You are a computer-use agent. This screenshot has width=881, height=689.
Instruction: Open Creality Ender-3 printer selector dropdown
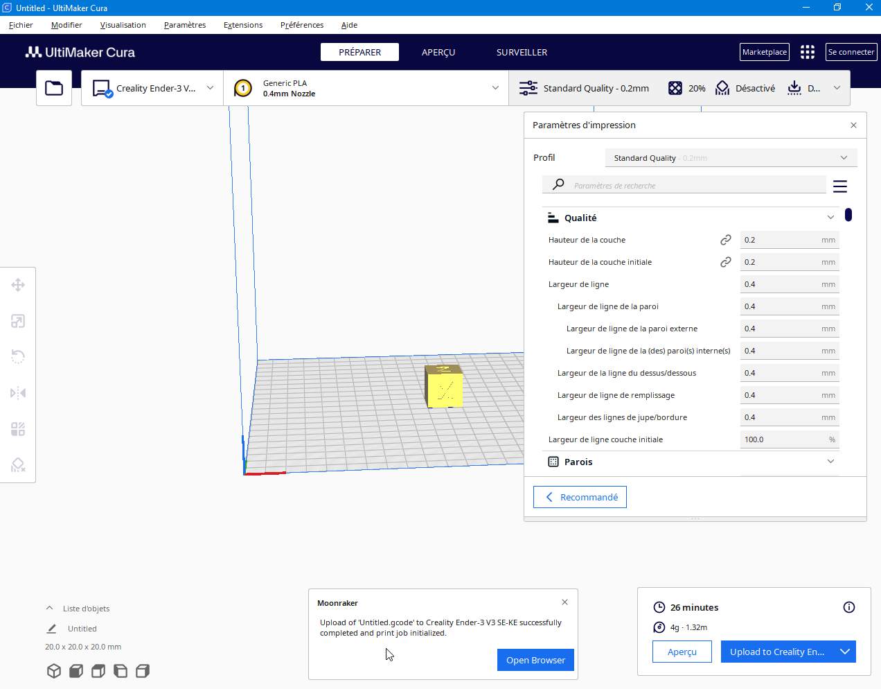[152, 88]
